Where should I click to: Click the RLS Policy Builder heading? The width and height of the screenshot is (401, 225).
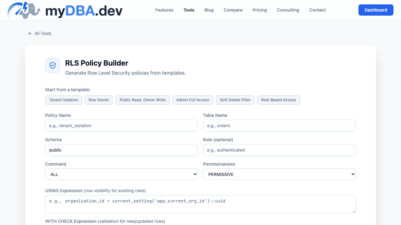coord(97,63)
